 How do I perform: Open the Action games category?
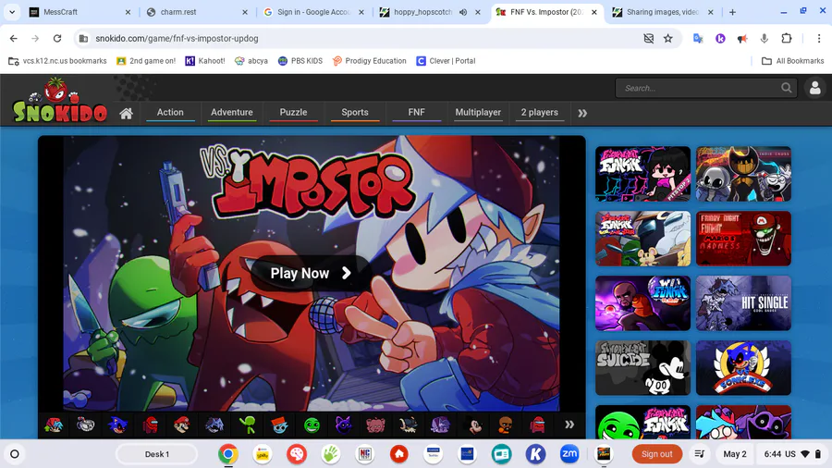pos(170,113)
